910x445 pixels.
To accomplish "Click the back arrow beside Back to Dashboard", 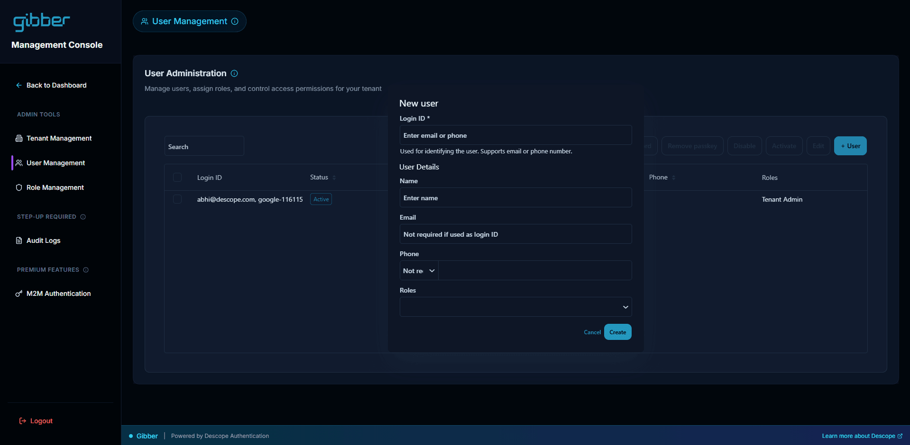I will coord(18,85).
